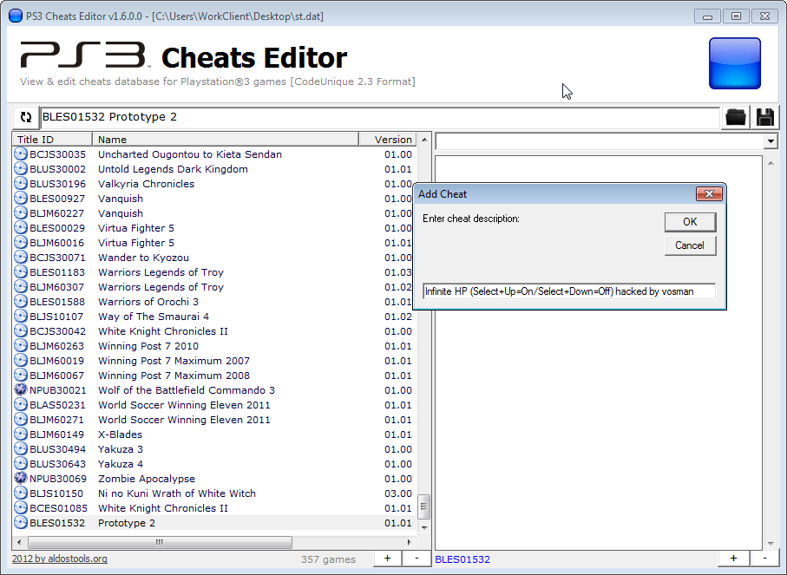Remove the game with the left minus button
This screenshot has height=575, width=787.
pyautogui.click(x=416, y=559)
